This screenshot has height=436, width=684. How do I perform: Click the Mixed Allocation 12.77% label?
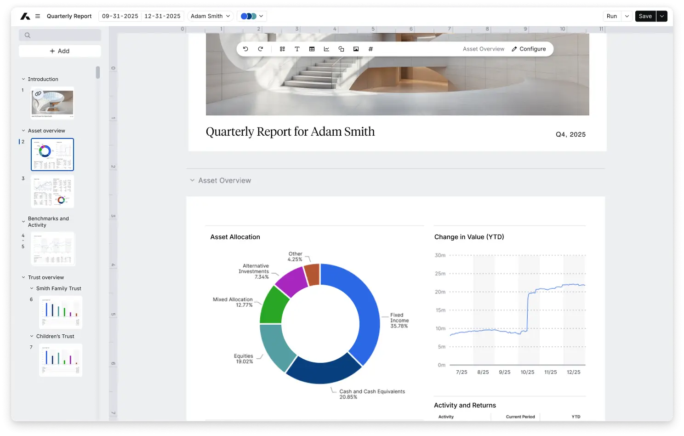[x=233, y=302]
